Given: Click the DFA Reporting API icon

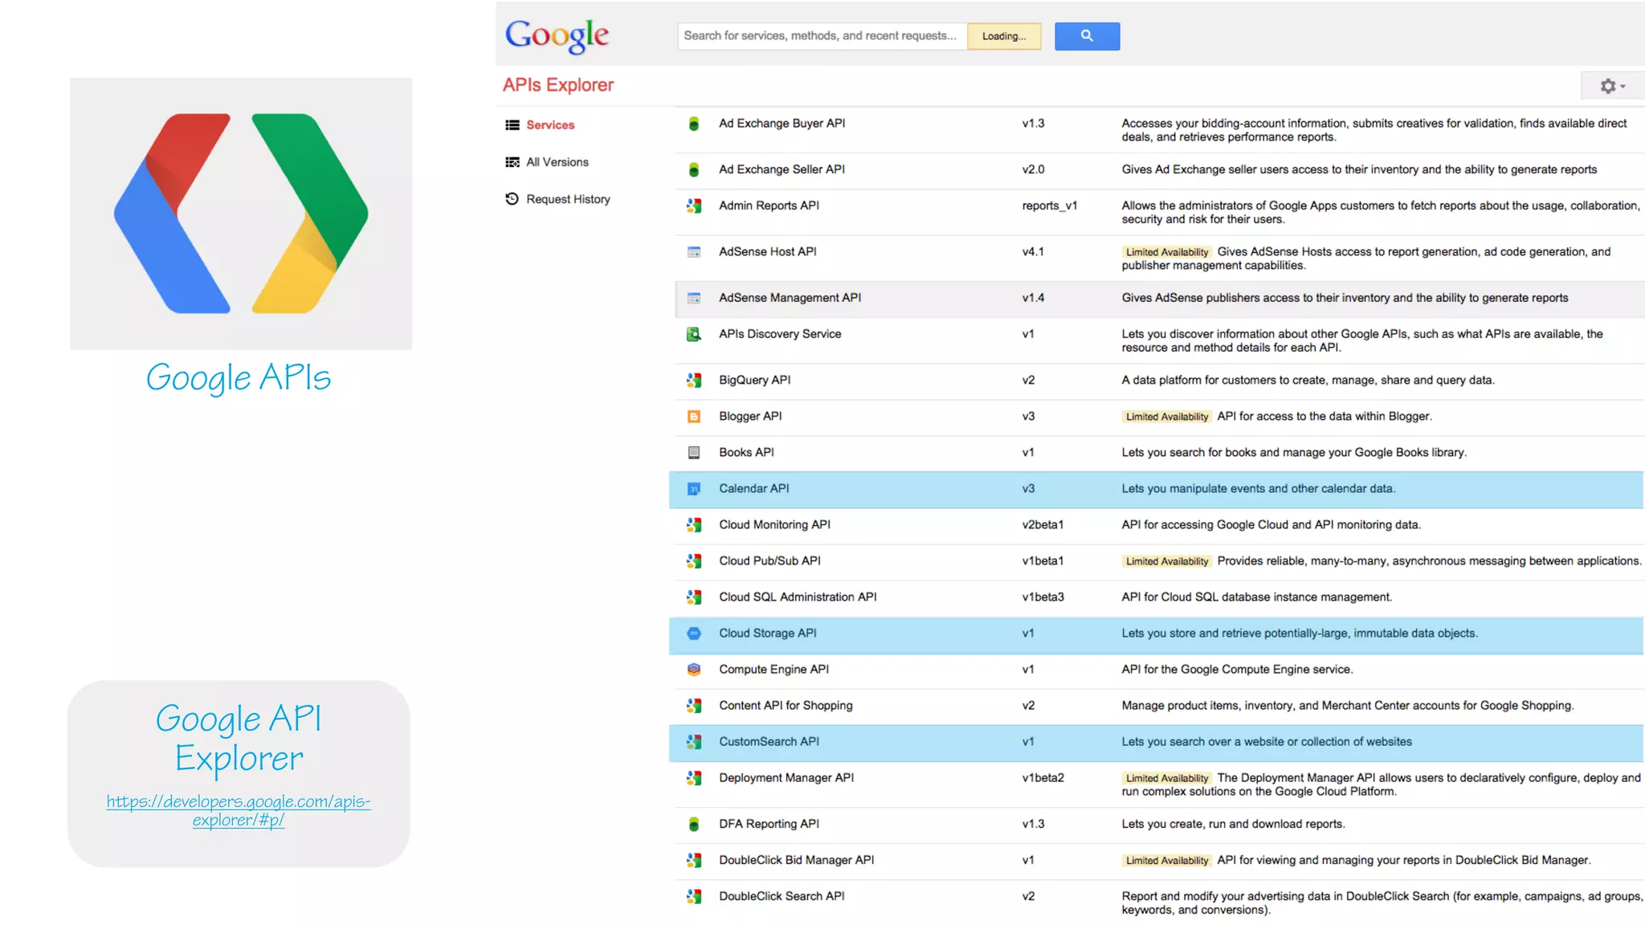Looking at the screenshot, I should [x=694, y=825].
